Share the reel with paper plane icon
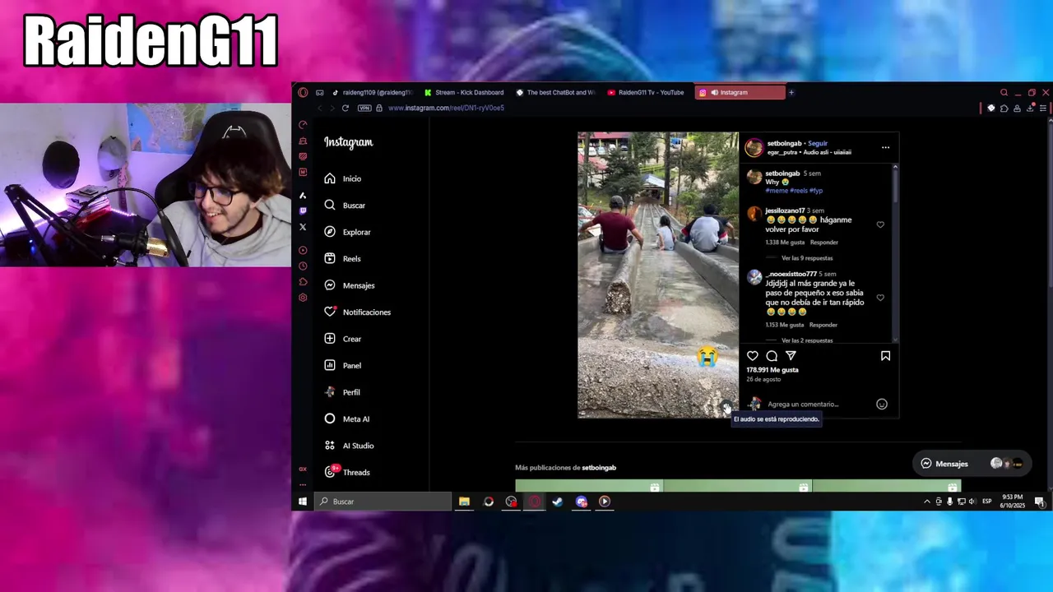The image size is (1053, 592). 791,356
